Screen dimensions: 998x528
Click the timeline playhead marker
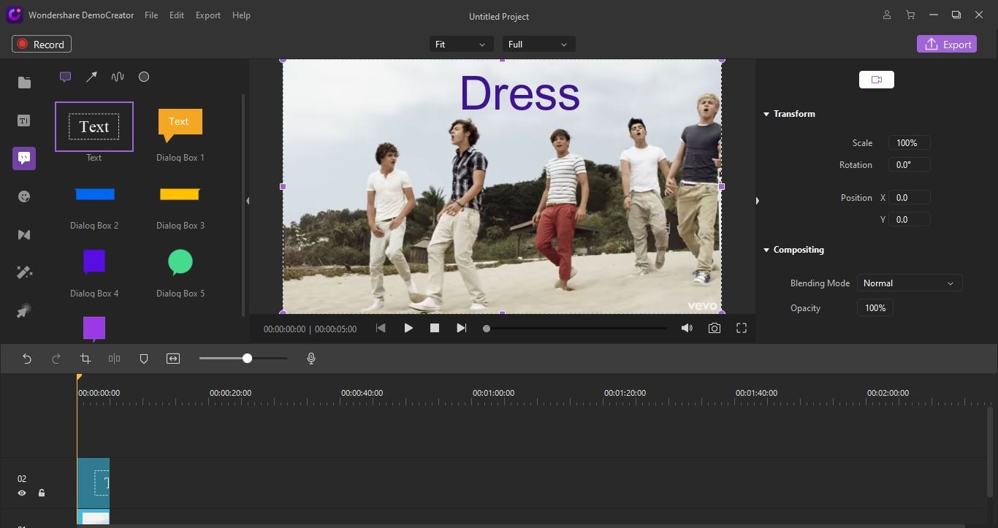tap(79, 377)
